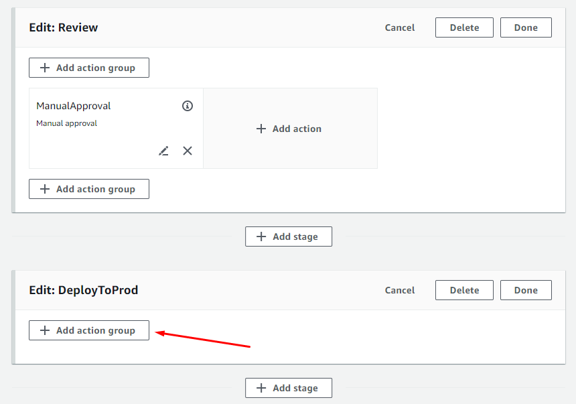576x404 pixels.
Task: Click the 'Manual approval' provider label
Action: coord(66,123)
